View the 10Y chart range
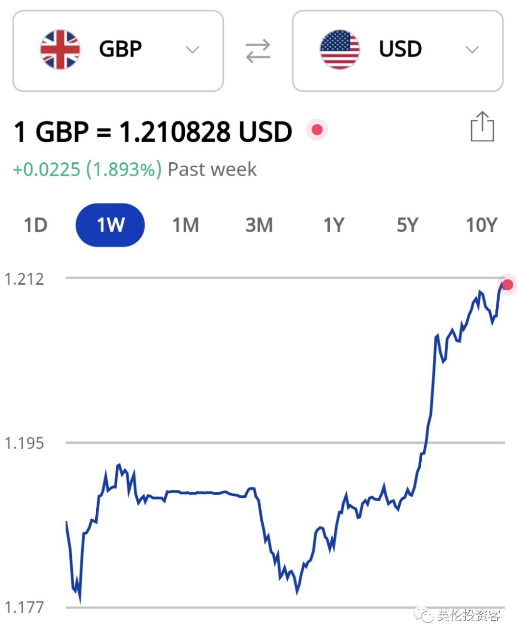 482,225
